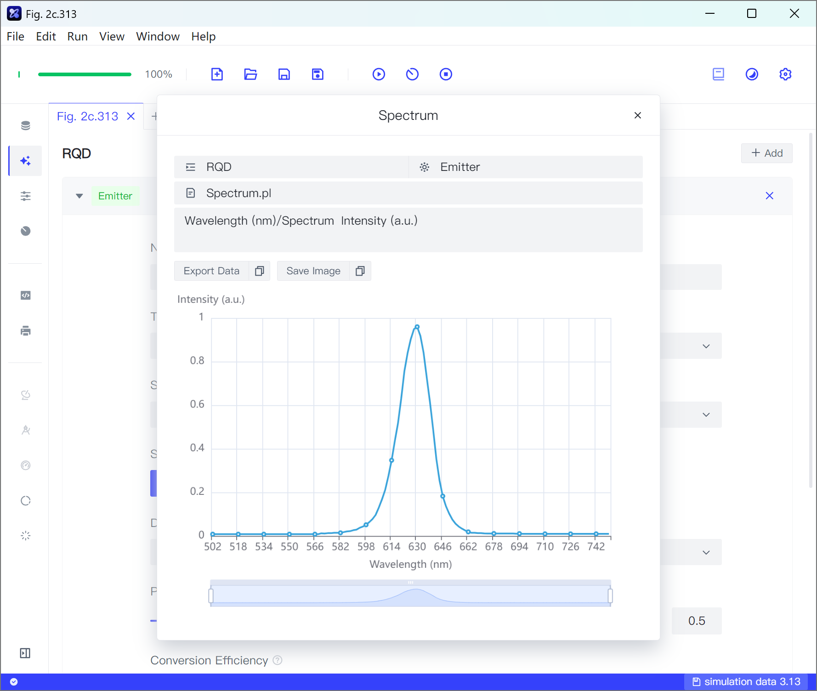817x691 pixels.
Task: Open the Edit menu
Action: (46, 36)
